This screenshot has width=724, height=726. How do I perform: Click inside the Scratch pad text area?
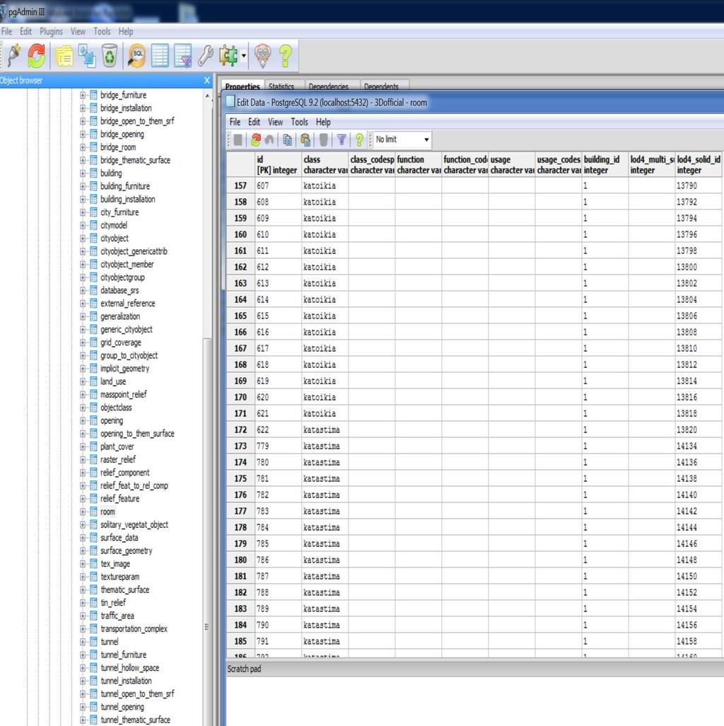point(474,701)
